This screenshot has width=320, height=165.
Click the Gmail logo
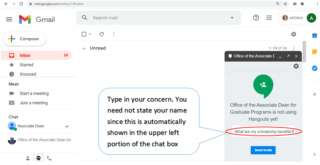coord(37,19)
